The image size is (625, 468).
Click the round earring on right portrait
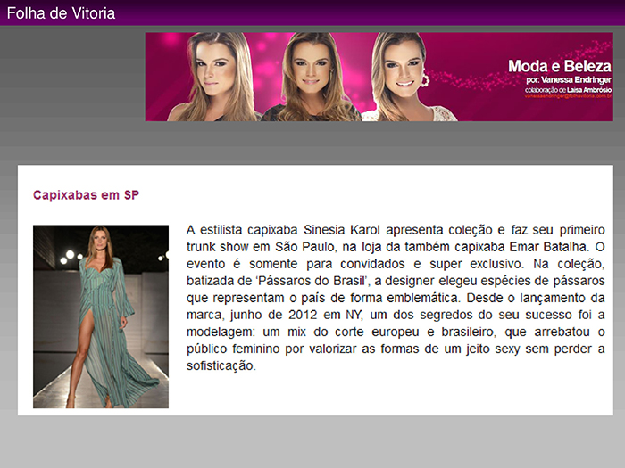pos(424,78)
